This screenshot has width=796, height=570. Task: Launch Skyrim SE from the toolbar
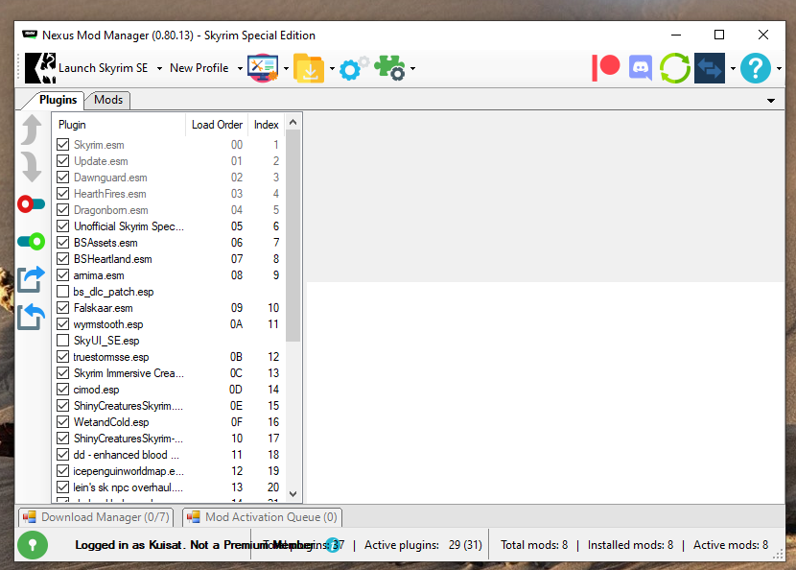pos(87,68)
